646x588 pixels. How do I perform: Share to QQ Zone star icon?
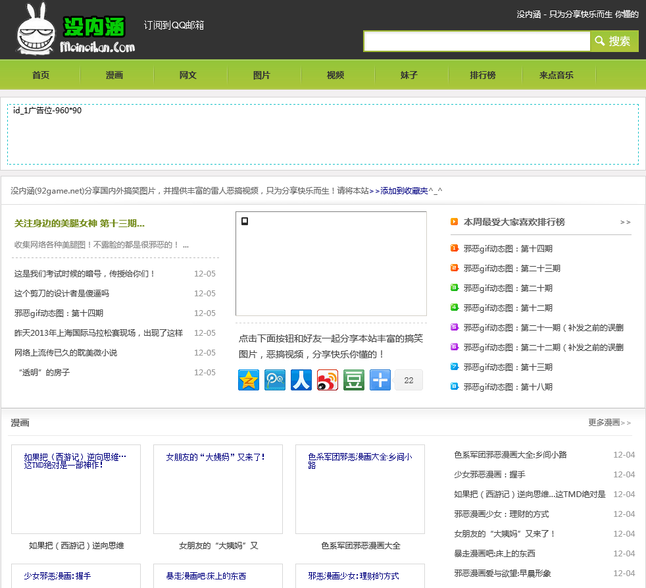249,380
